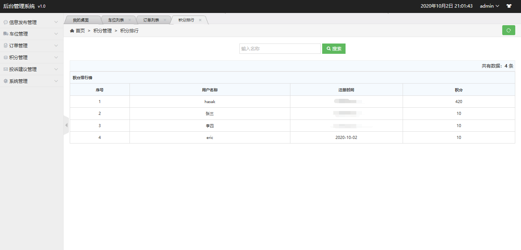Viewport: 521px width, 250px height.
Task: Open the admin user dropdown
Action: (490, 6)
